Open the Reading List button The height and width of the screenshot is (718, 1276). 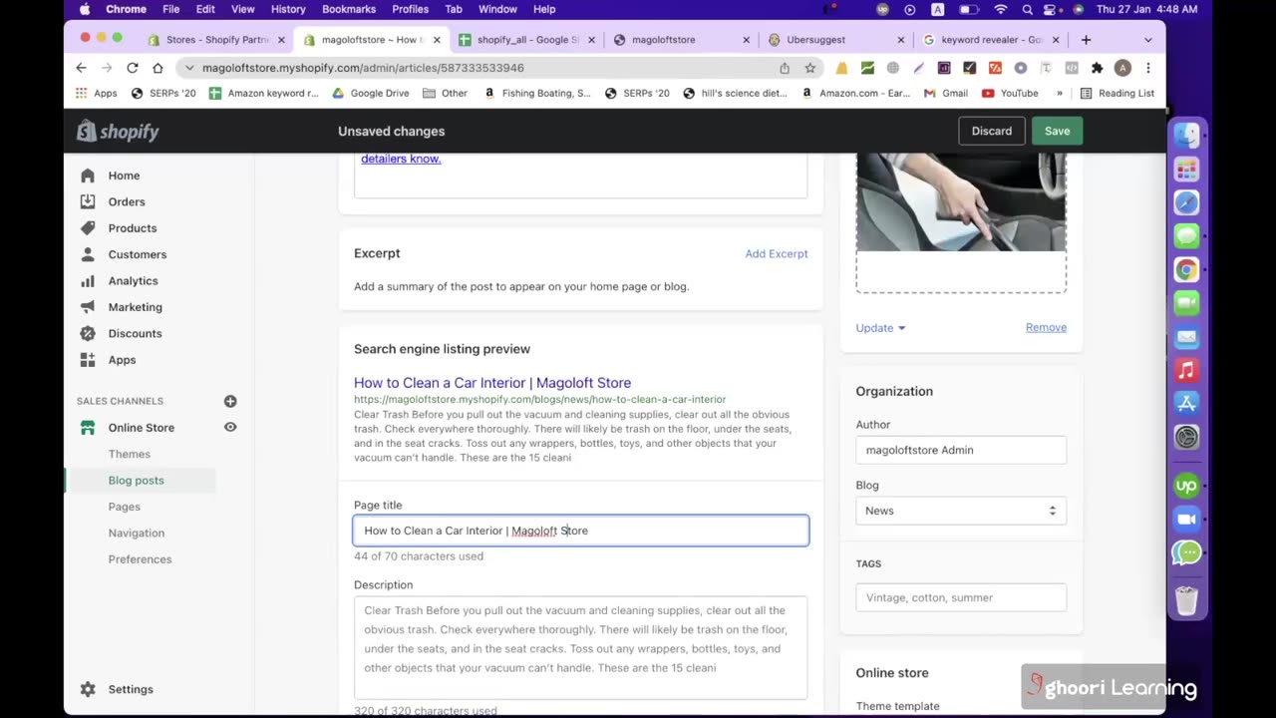pyautogui.click(x=1117, y=93)
